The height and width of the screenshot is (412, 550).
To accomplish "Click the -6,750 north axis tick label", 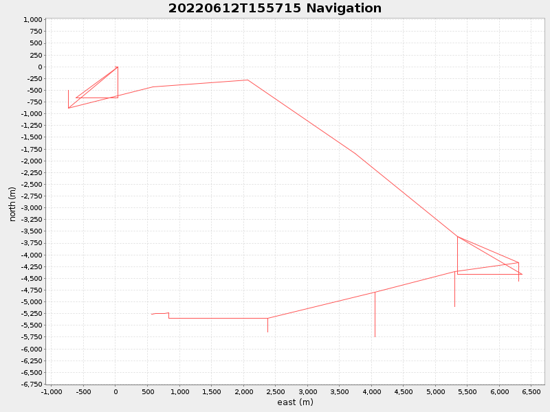I will (x=32, y=385).
